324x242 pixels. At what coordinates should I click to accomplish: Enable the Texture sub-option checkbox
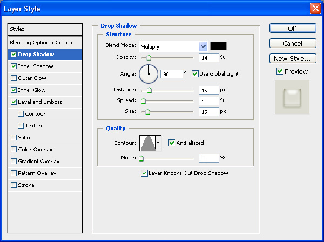tap(21, 126)
